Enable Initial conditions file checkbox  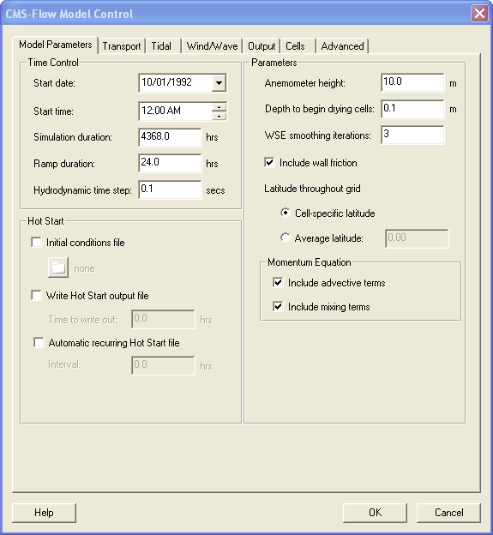36,243
